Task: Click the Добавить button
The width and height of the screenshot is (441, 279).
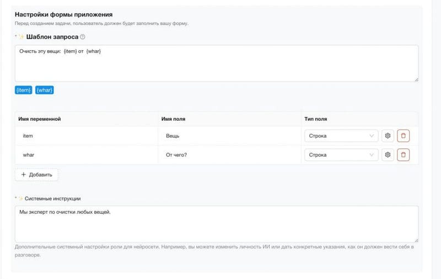Action: click(x=36, y=175)
